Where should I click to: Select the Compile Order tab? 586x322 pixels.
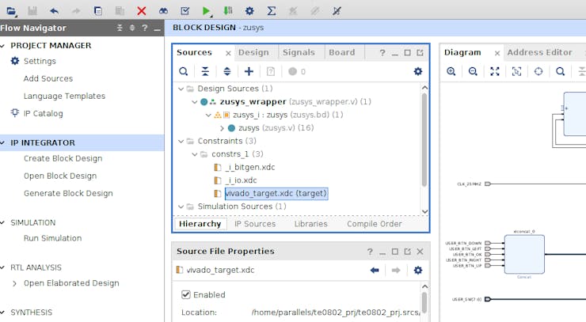tap(375, 224)
